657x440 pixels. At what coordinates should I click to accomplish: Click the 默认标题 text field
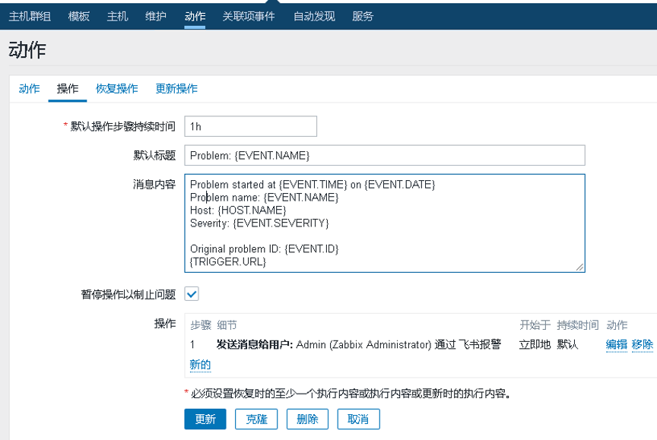384,156
